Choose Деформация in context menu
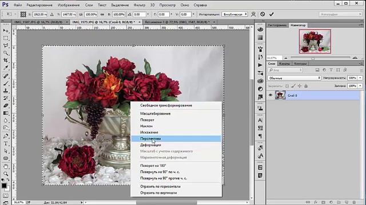This screenshot has width=366, height=205. pos(176,145)
